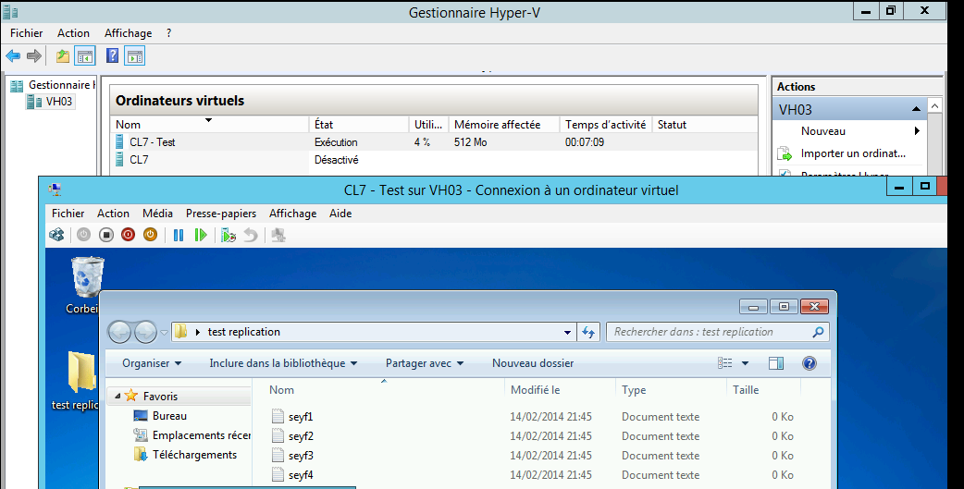The height and width of the screenshot is (489, 964).
Task: Open Aide menu in VM connection window
Action: click(340, 214)
